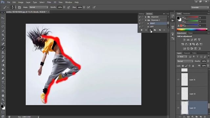Toggle pressure for opacity icon

69,7
